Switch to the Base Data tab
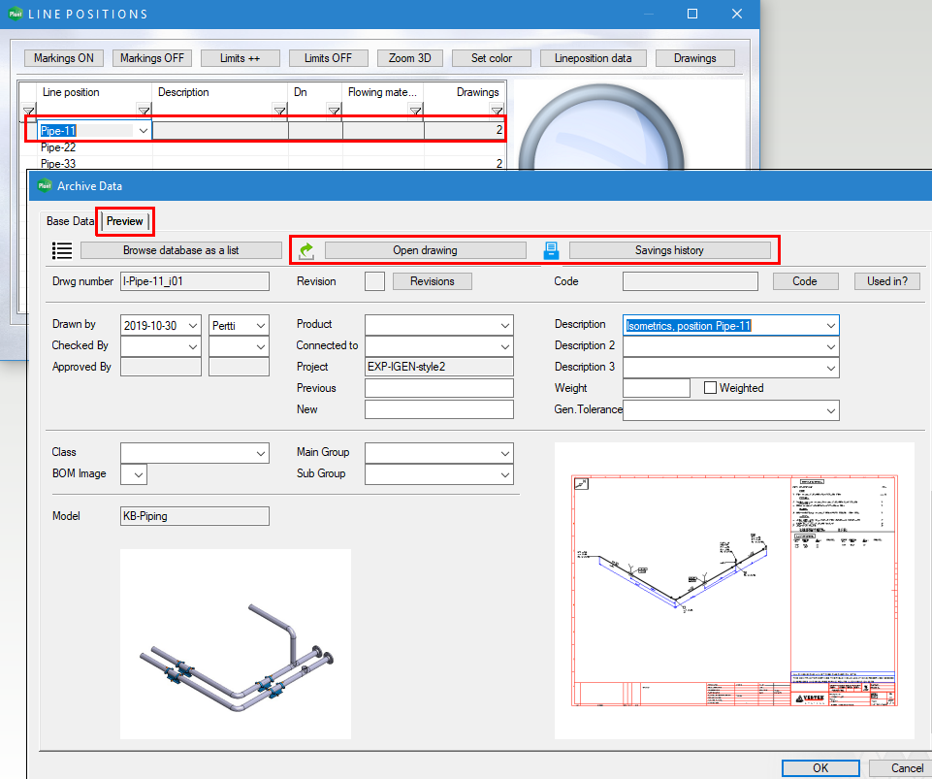 pyautogui.click(x=68, y=221)
